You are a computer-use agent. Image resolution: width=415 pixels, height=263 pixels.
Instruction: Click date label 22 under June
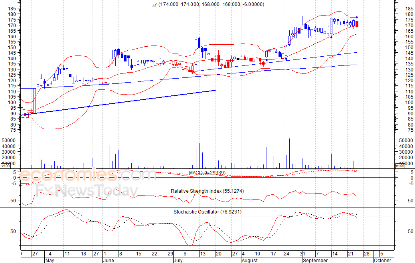click(154, 254)
